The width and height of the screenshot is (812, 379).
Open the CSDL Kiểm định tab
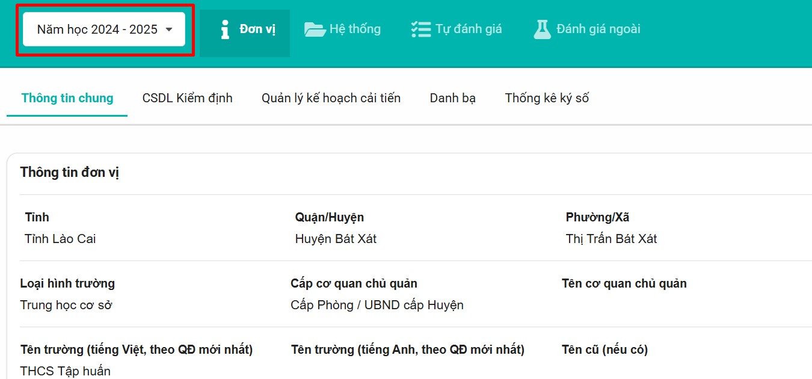point(187,98)
